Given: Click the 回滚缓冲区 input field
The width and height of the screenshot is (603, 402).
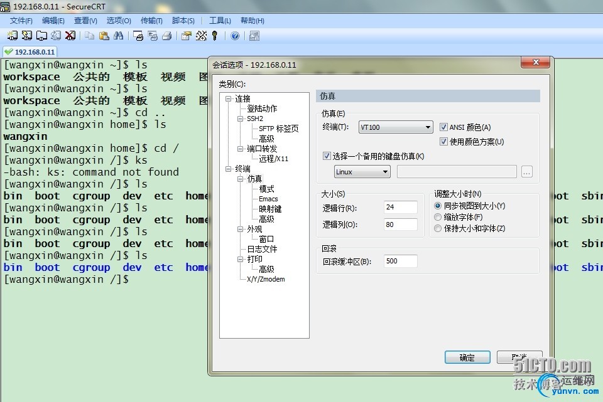Looking at the screenshot, I should coord(400,261).
